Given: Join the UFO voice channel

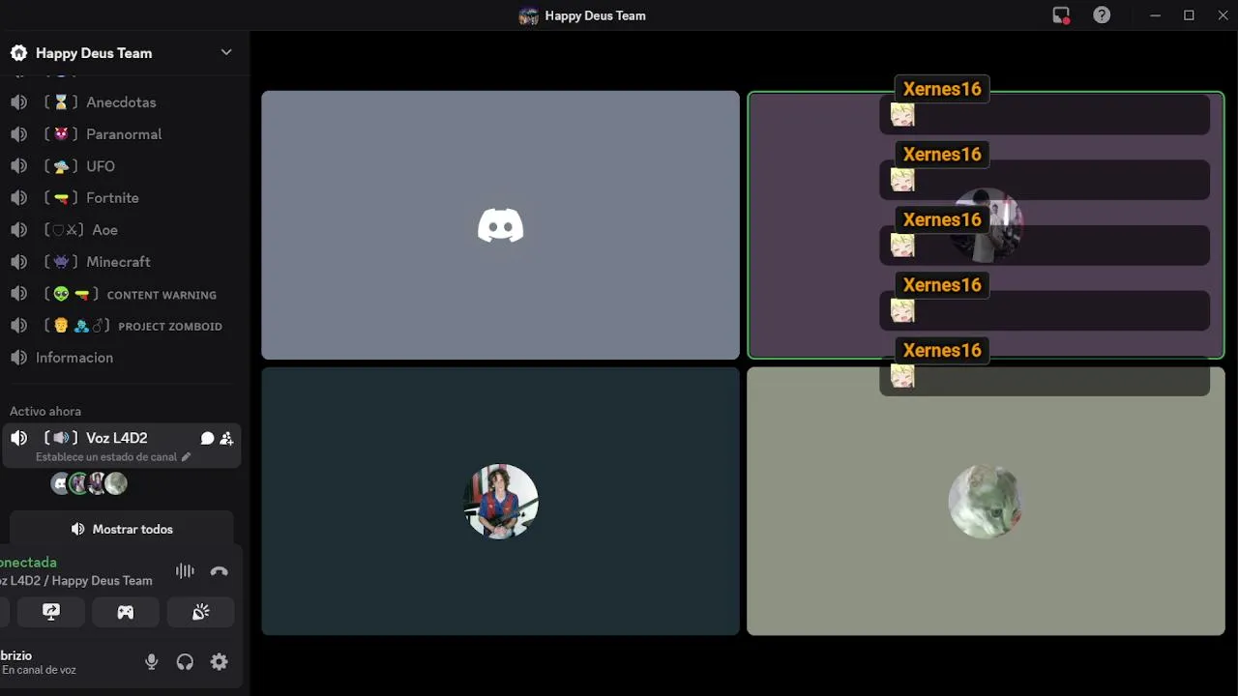Looking at the screenshot, I should click(x=121, y=166).
